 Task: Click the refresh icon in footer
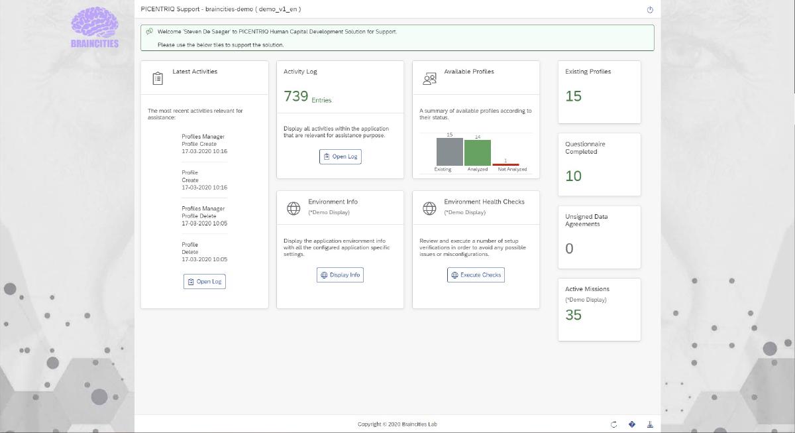pyautogui.click(x=613, y=424)
